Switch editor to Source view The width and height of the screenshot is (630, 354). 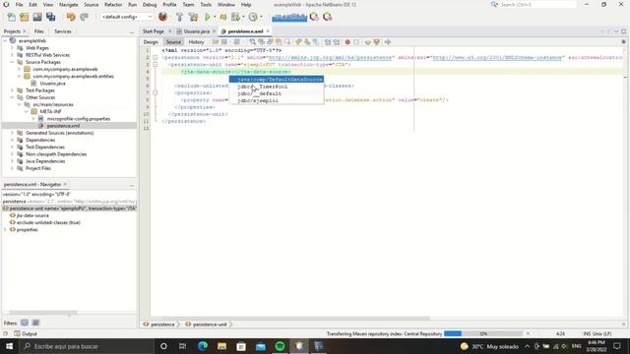173,41
